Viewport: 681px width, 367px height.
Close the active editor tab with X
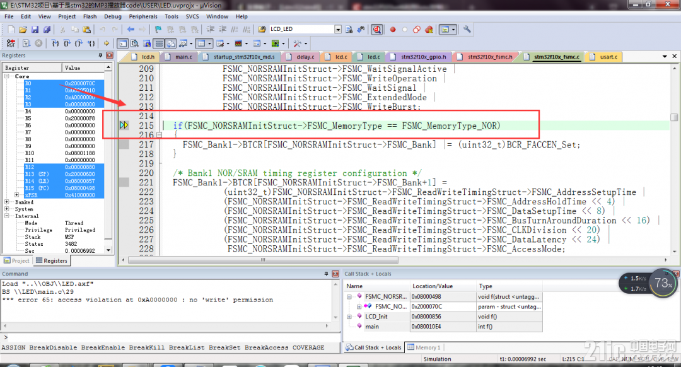675,56
